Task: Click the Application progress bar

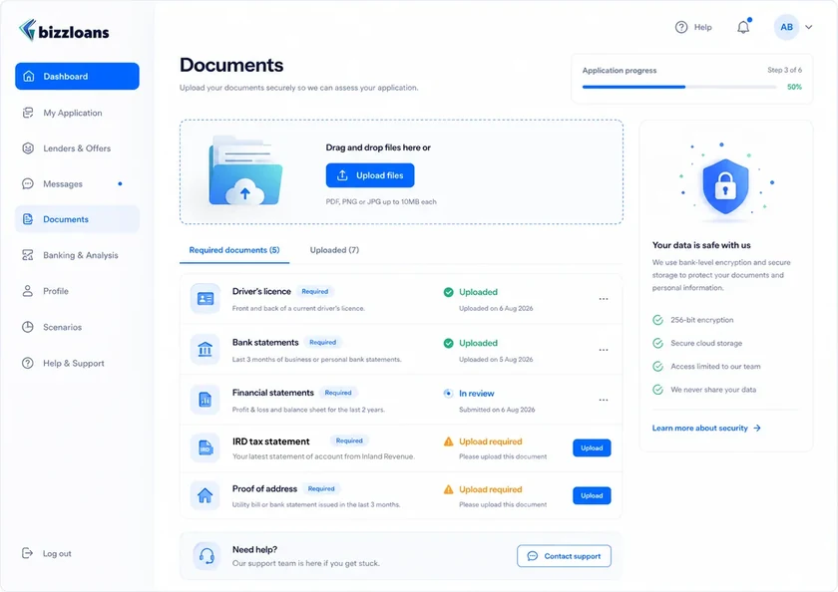Action: point(679,87)
